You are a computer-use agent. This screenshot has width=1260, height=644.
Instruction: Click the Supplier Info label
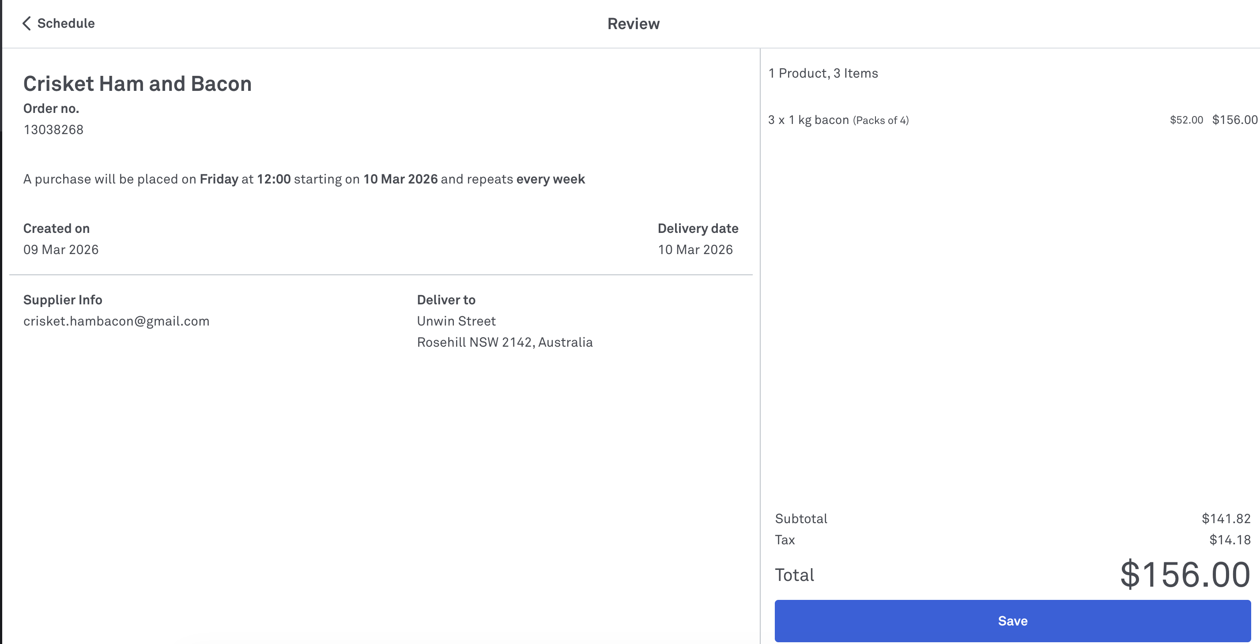[x=63, y=300]
